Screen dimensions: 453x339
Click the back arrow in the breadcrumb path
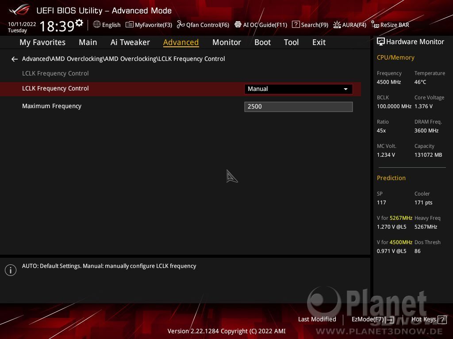click(x=15, y=59)
